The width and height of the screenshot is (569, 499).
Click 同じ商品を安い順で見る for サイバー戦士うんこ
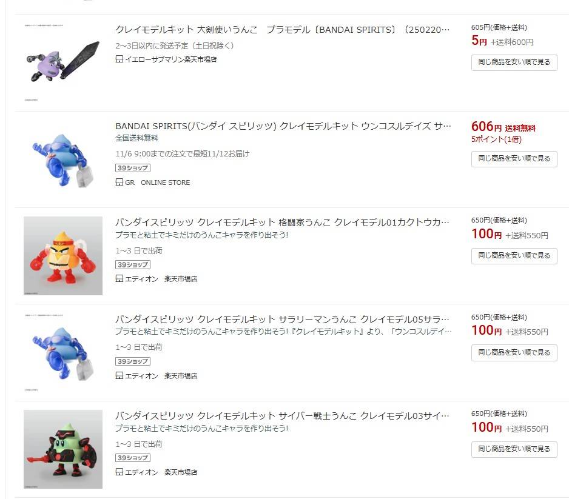click(x=514, y=449)
